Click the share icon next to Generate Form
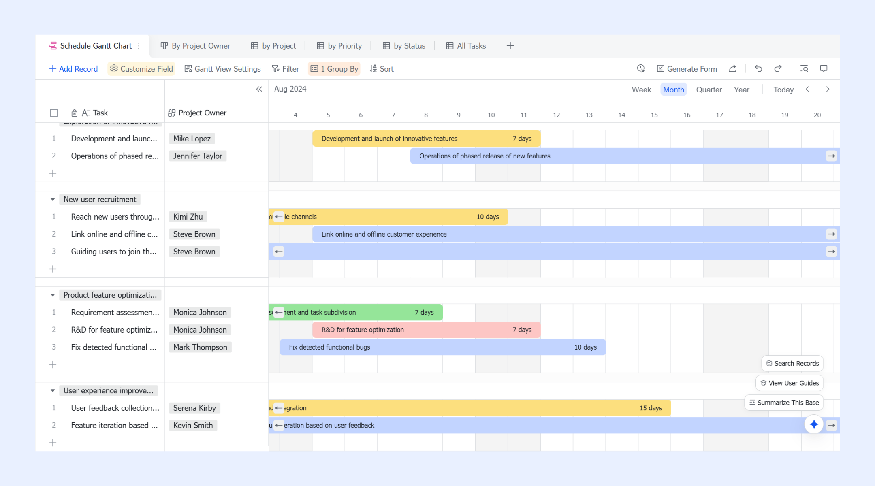The height and width of the screenshot is (486, 875). [732, 68]
